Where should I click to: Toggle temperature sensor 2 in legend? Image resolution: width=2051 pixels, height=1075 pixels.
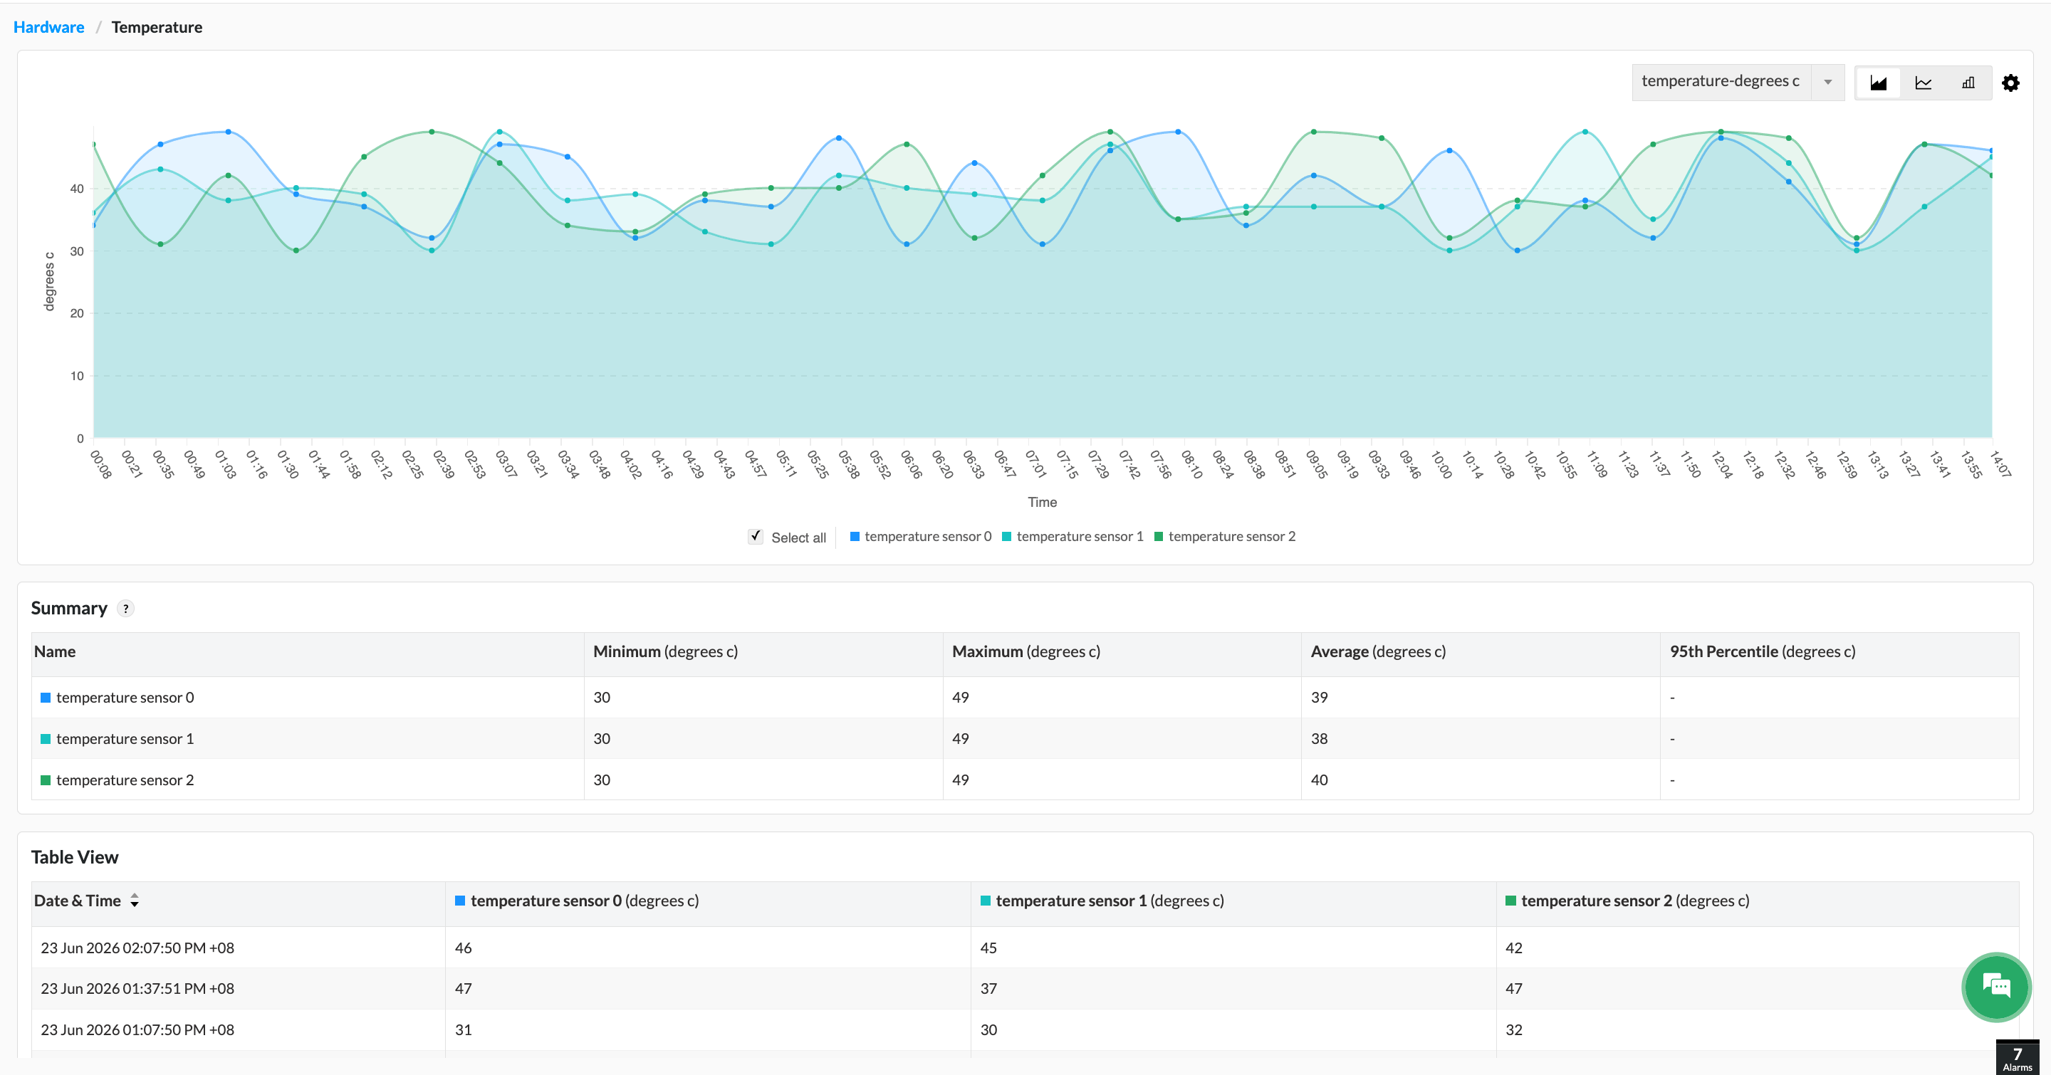(x=1225, y=536)
